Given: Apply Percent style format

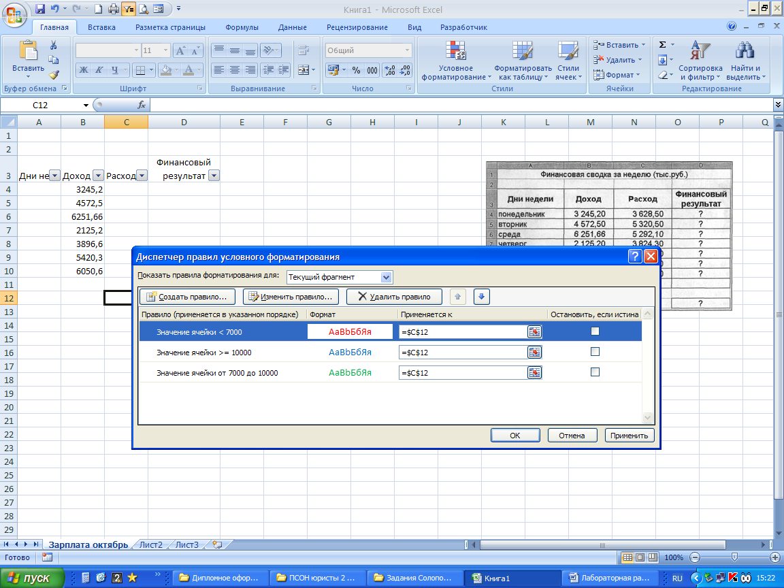Looking at the screenshot, I should point(356,70).
